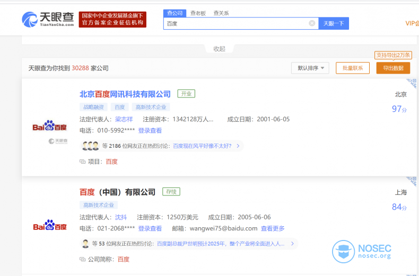Viewport: 419px width, 276px height.
Task: Click the result count 30288
Action: click(x=80, y=68)
